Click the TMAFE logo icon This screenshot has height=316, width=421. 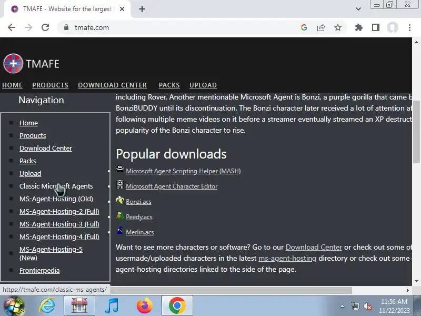coord(13,63)
